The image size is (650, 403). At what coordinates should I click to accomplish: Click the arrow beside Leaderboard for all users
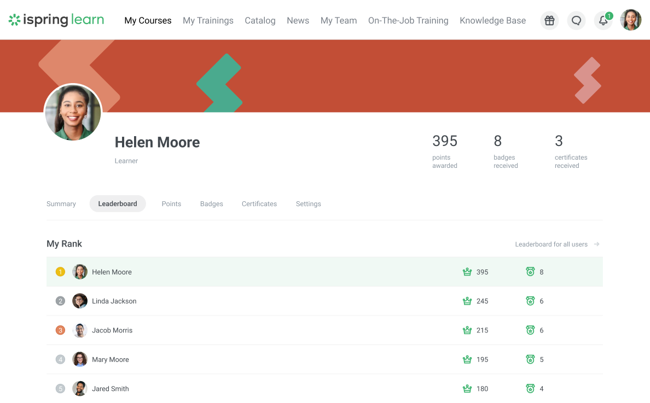(x=596, y=244)
